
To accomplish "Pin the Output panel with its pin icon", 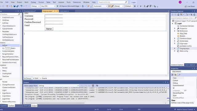I will coord(166,82).
